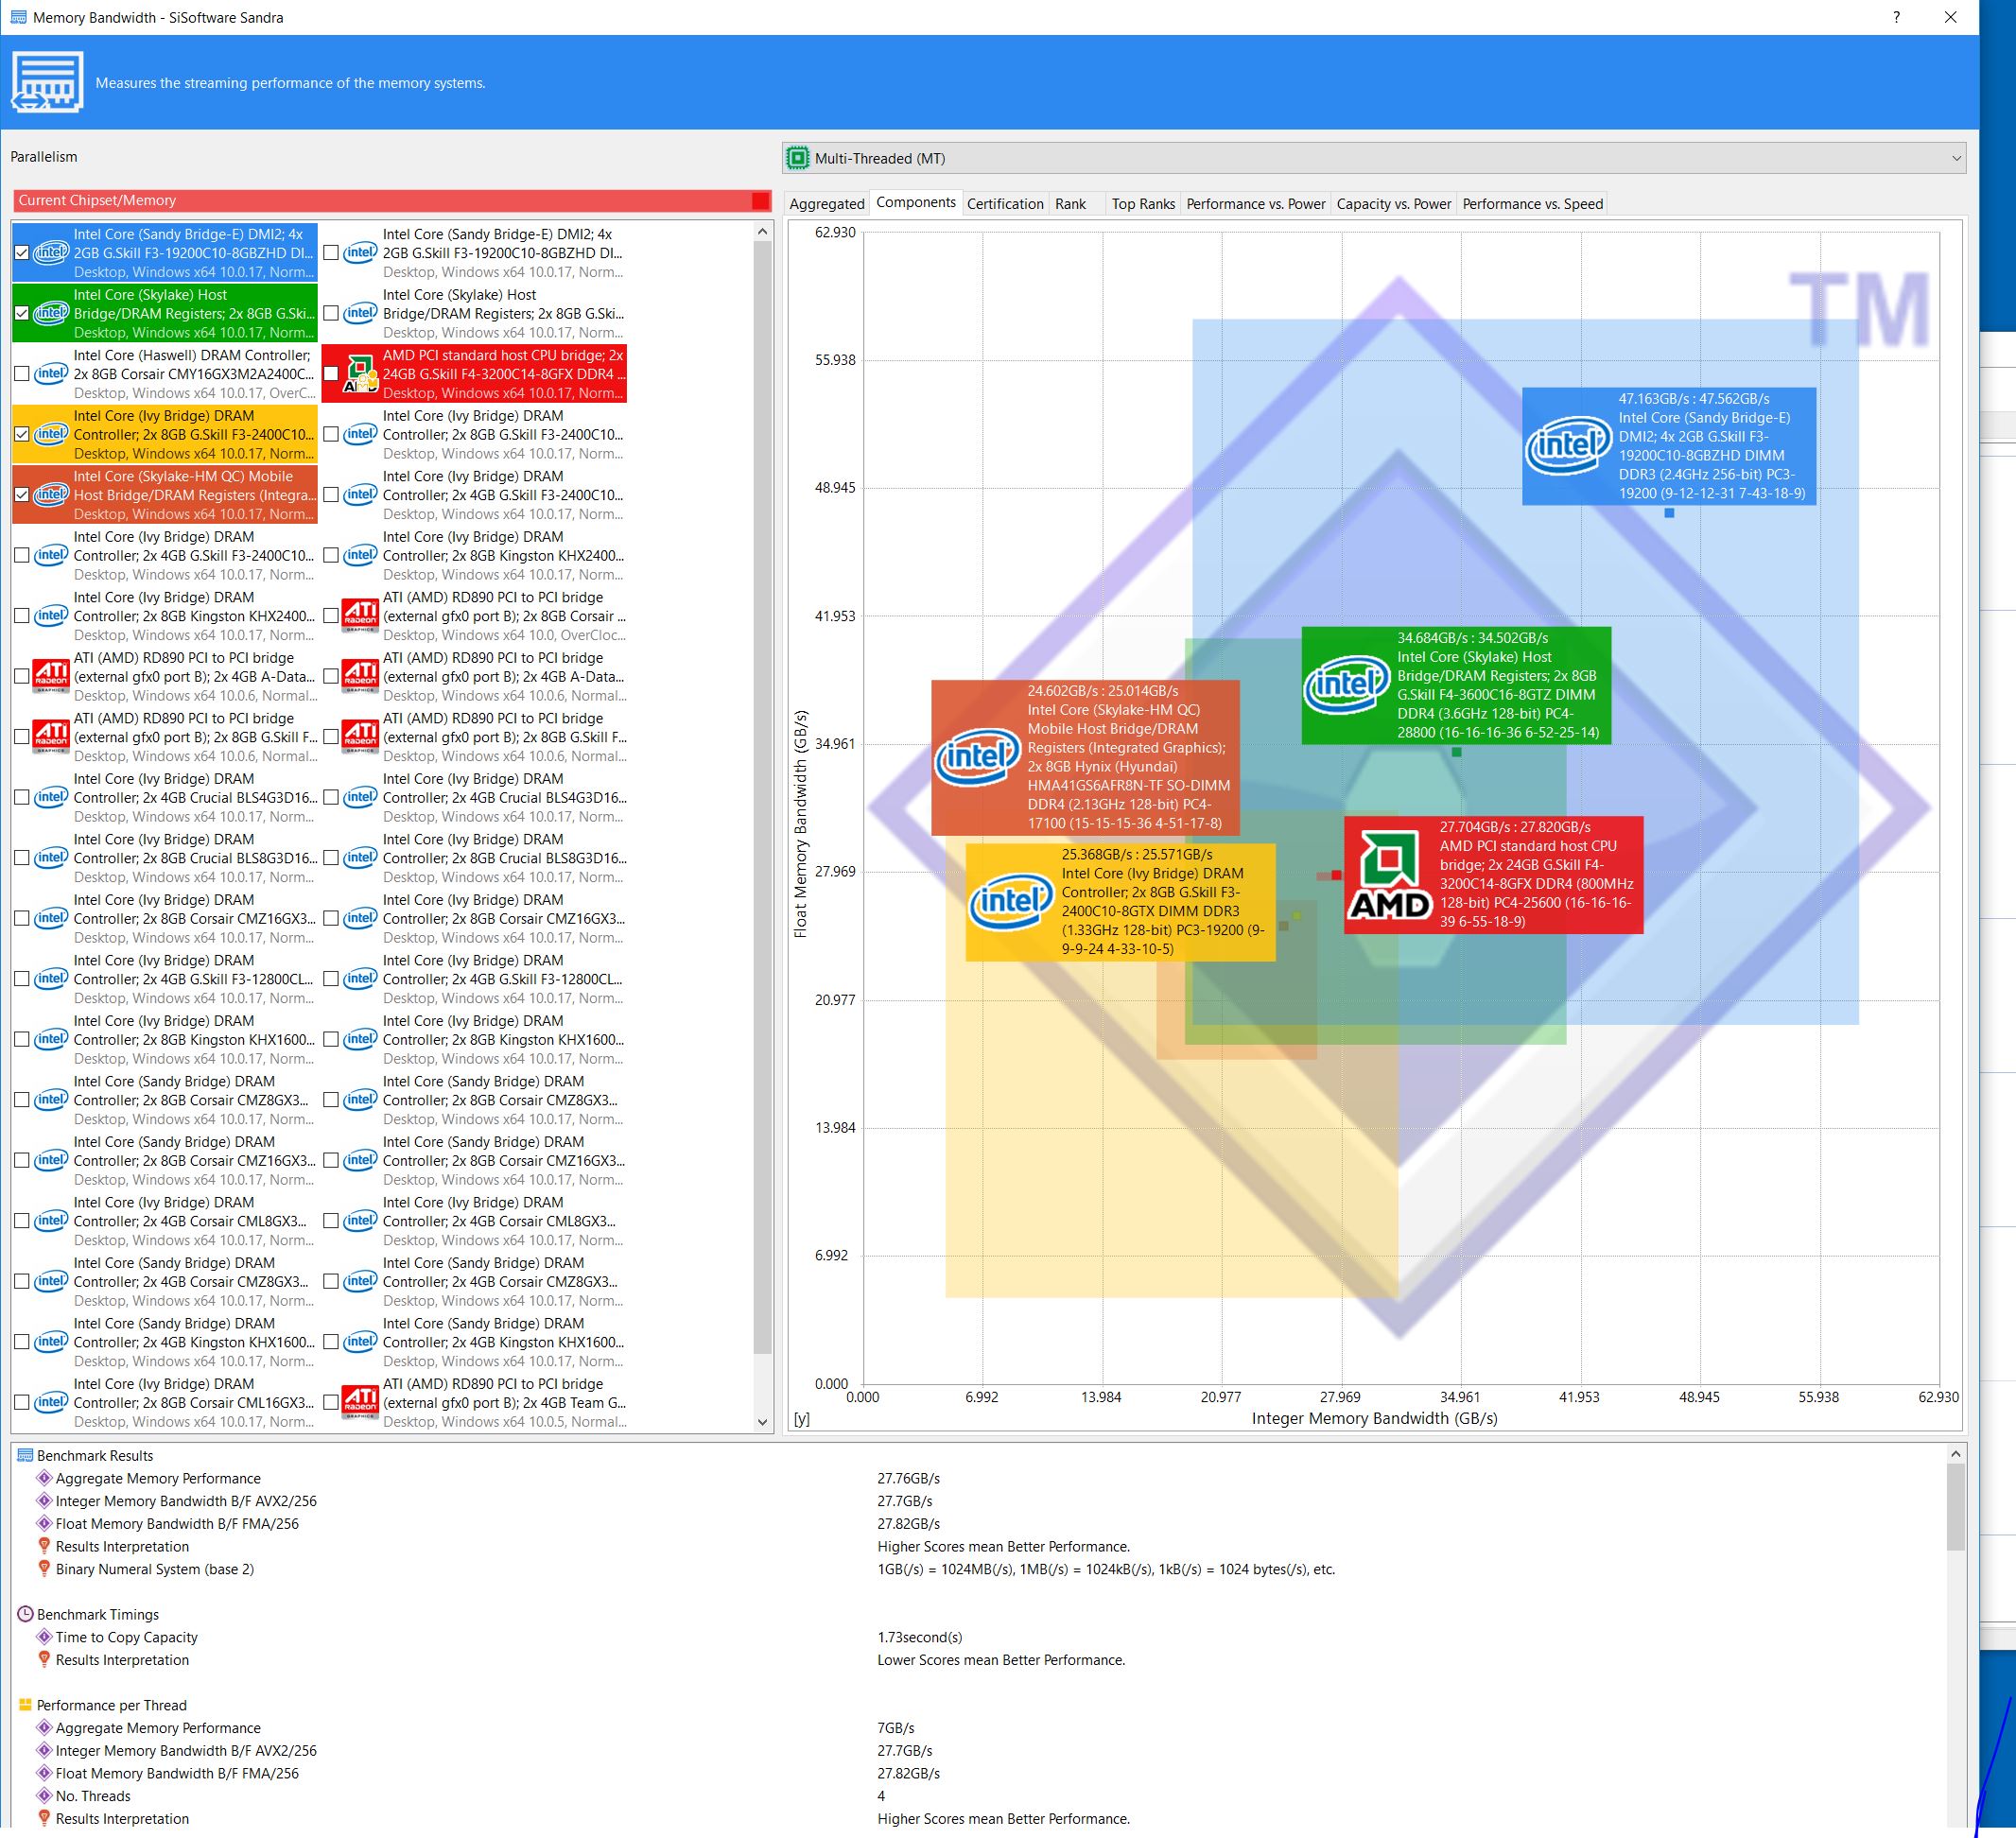2016x1838 pixels.
Task: Click Intel logo in blue Sandy Bridge-E chart label
Action: tap(1568, 445)
